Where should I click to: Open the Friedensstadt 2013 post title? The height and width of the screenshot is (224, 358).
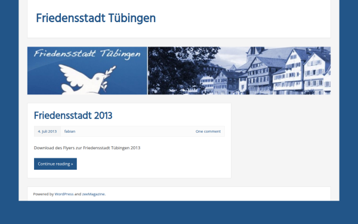pos(73,115)
